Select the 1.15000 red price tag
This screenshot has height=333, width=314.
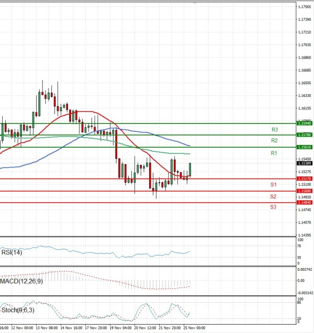click(305, 191)
